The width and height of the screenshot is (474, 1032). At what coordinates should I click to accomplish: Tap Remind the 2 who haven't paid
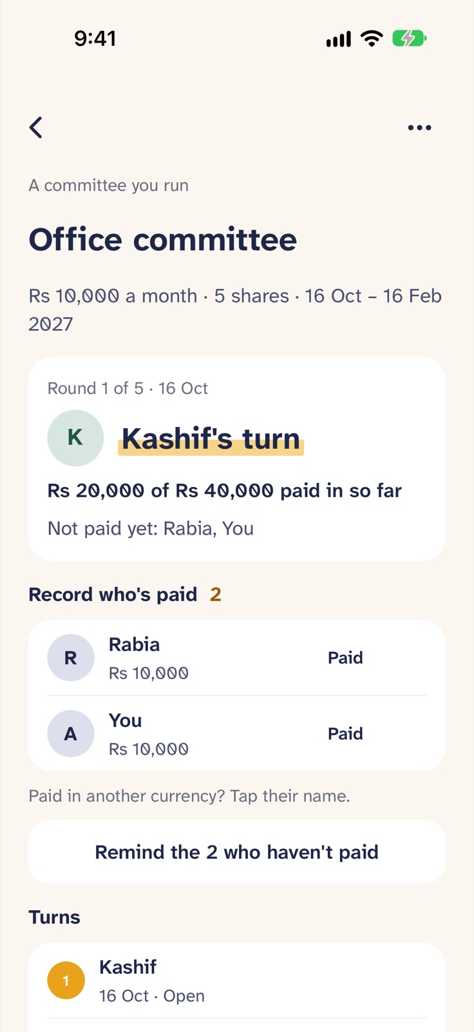point(237,852)
